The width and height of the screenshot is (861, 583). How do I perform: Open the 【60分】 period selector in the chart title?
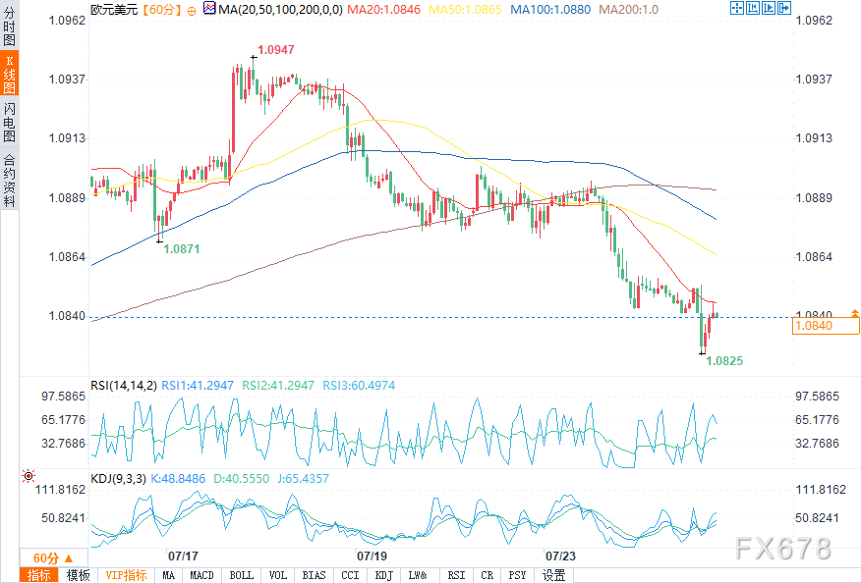click(x=161, y=9)
